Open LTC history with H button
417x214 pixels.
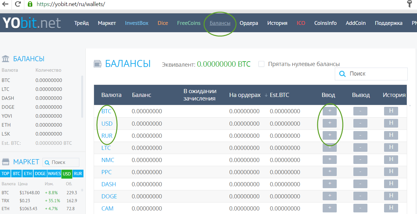[x=391, y=147]
